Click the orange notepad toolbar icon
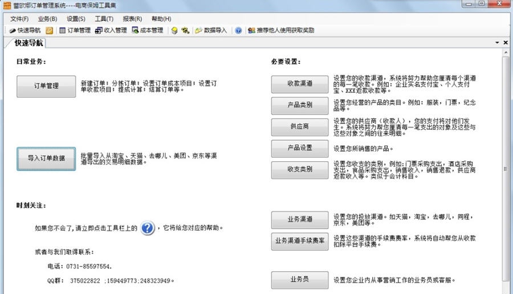The width and height of the screenshot is (513, 294). point(49,30)
